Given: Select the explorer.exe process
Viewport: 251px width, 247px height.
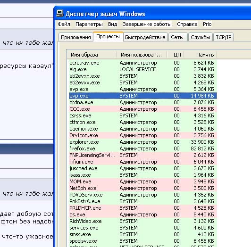Looking at the screenshot, I should tap(143, 142).
